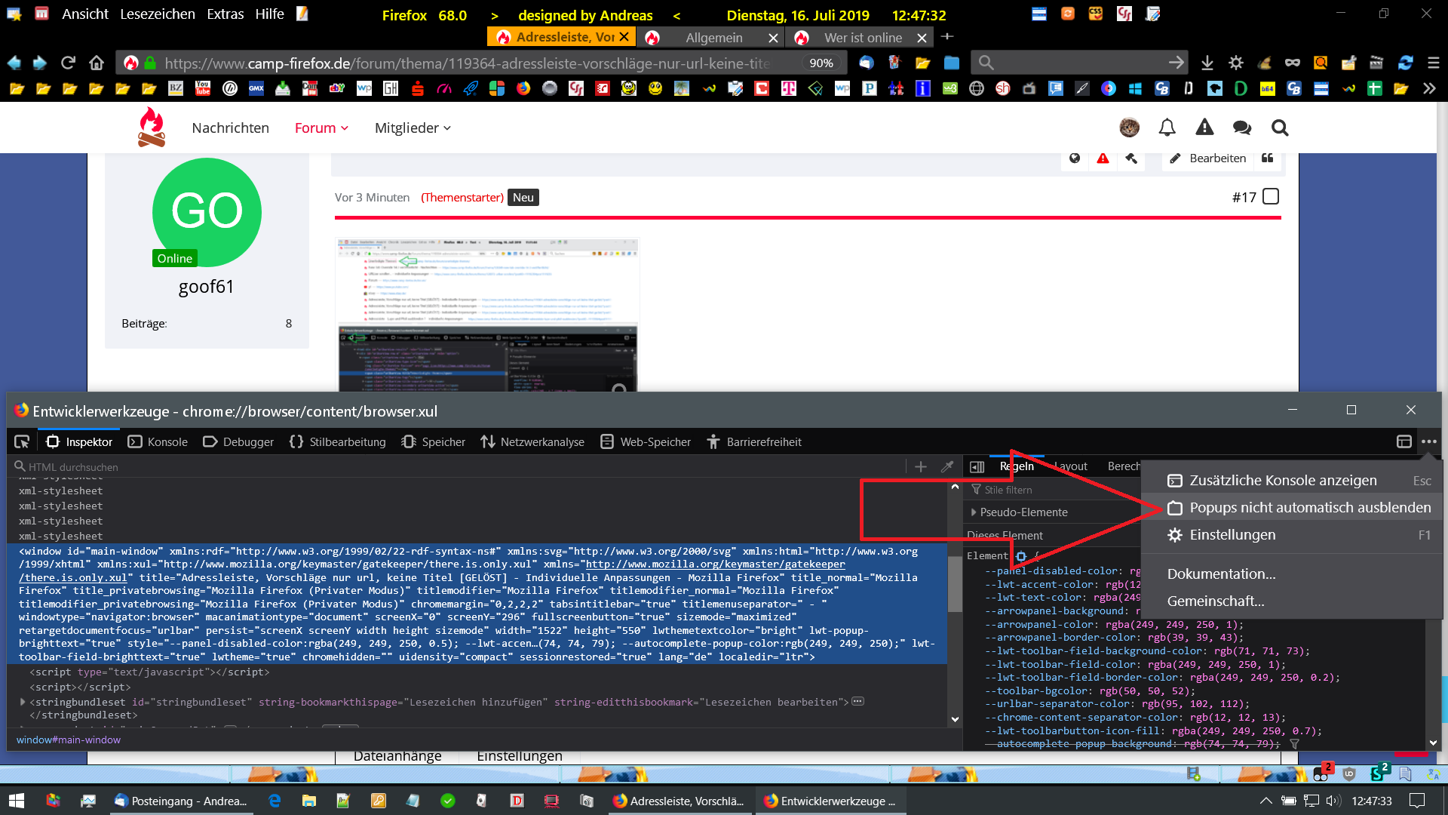Screen dimensions: 1448x815
Task: Toggle Zusätzliche Konsole anzeigen menu entry
Action: 1282,481
